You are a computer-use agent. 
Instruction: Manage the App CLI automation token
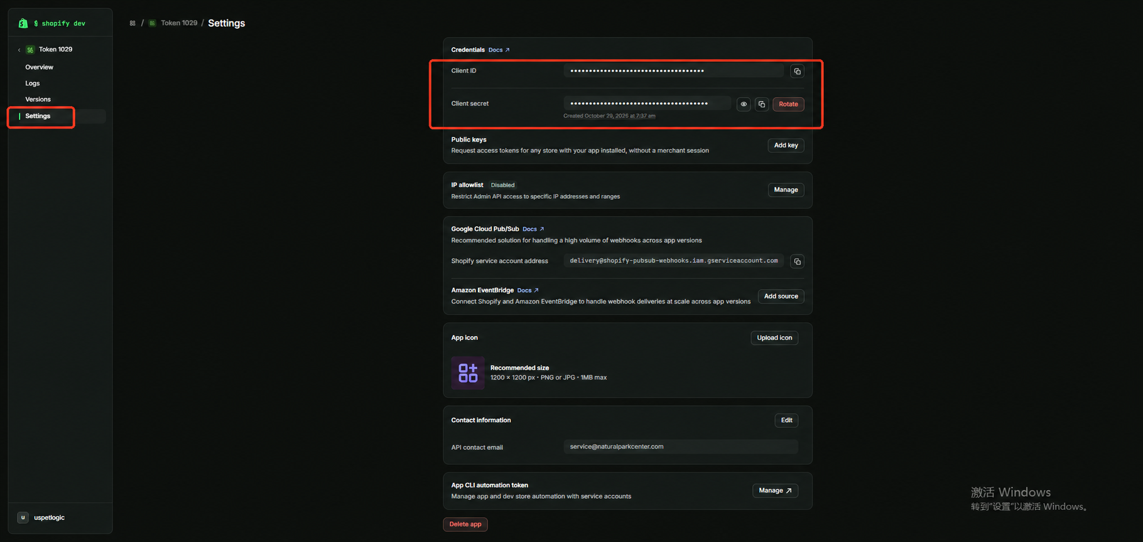(x=775, y=491)
